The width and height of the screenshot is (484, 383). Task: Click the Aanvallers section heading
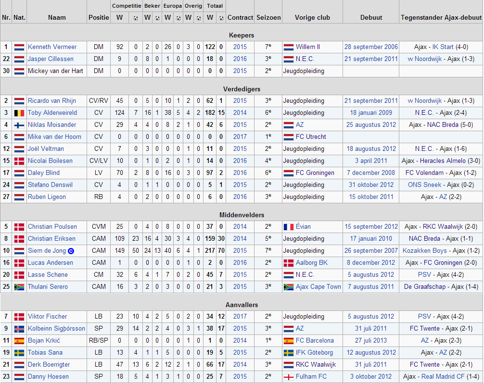tap(242, 305)
